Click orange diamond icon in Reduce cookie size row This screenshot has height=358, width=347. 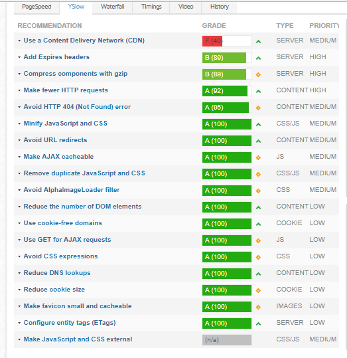tap(258, 290)
